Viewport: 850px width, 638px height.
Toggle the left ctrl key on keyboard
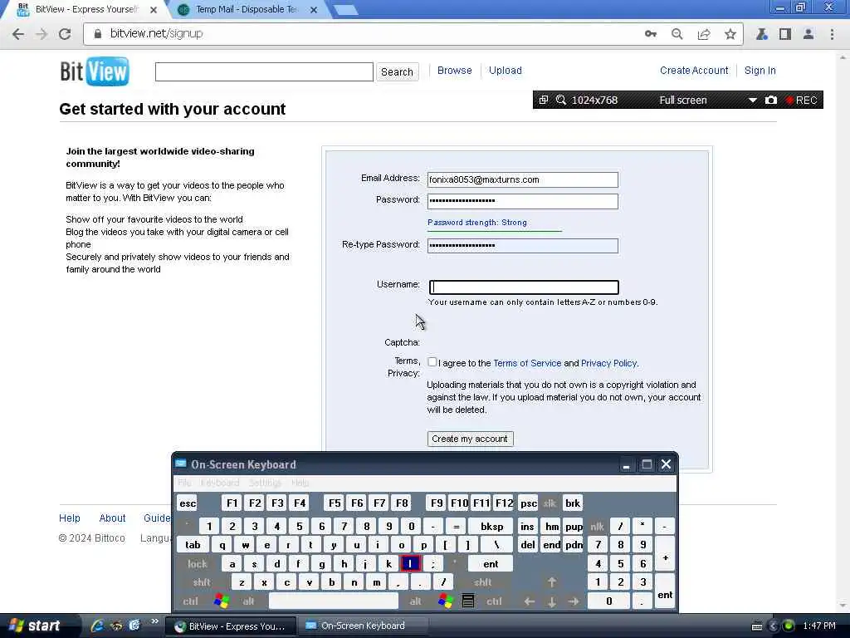[190, 601]
